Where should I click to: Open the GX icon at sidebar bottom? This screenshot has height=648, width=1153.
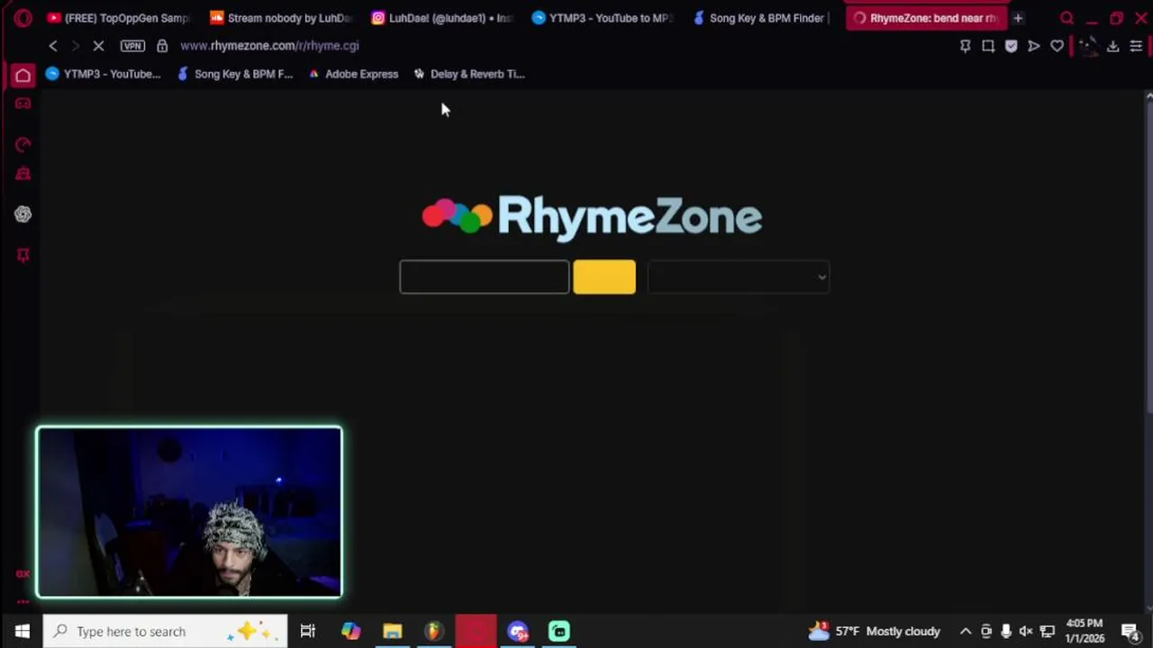pyautogui.click(x=23, y=573)
